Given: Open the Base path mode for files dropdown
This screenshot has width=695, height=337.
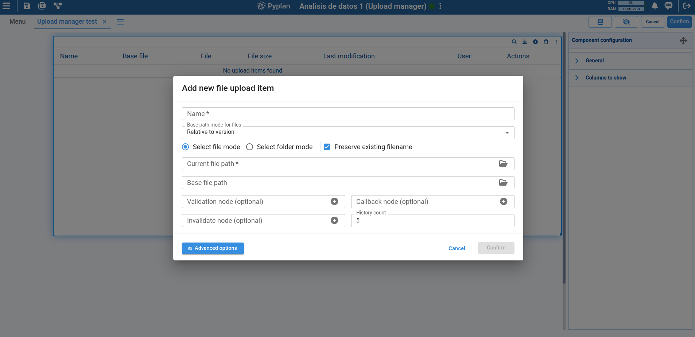Looking at the screenshot, I should [x=506, y=132].
